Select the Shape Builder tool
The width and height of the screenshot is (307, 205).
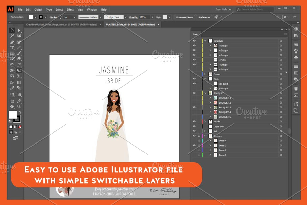(x=12, y=76)
